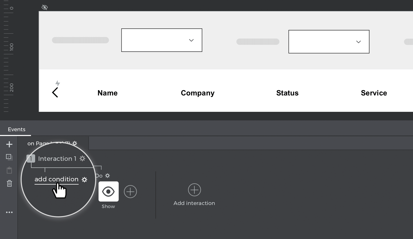Toggle the hidden-eye visibility icon above canvas
413x239 pixels.
click(45, 7)
